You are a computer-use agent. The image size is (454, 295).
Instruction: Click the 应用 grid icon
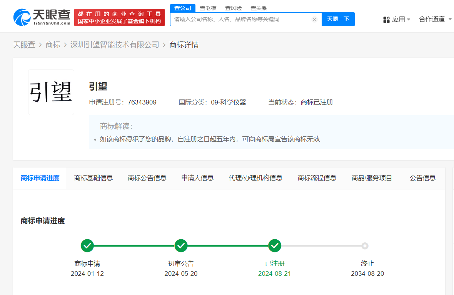coord(387,20)
